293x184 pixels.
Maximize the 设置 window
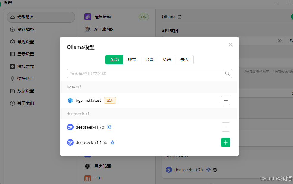coord(289,3)
